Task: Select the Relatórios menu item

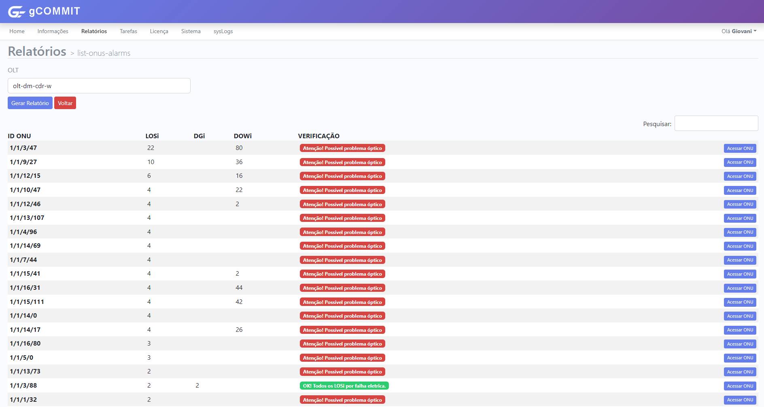Action: tap(94, 31)
